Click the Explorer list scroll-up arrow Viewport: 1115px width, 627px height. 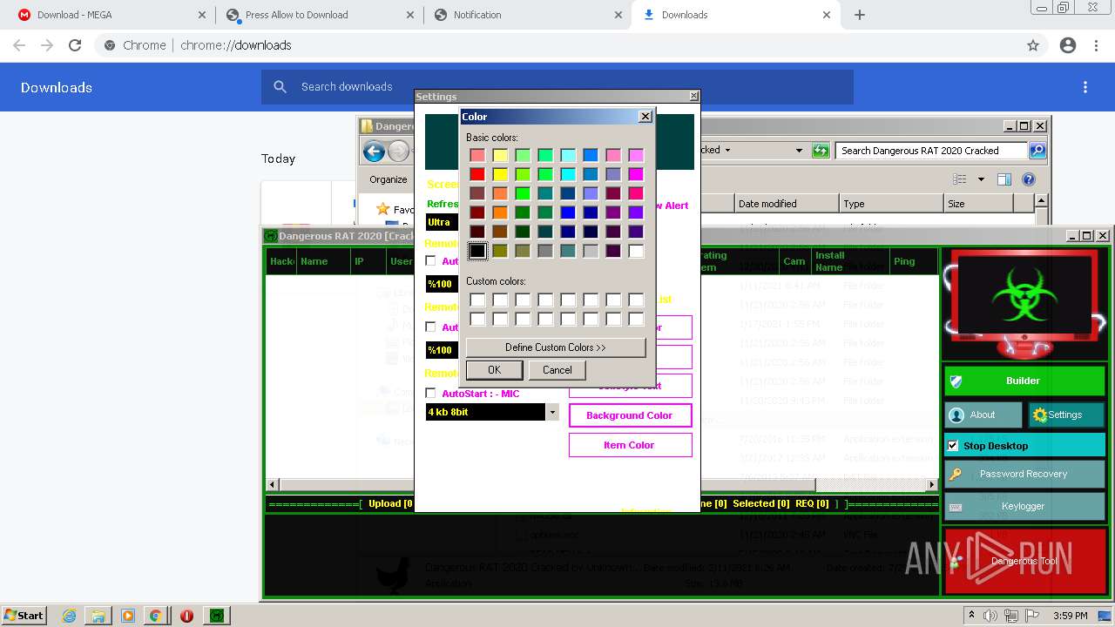(1040, 201)
